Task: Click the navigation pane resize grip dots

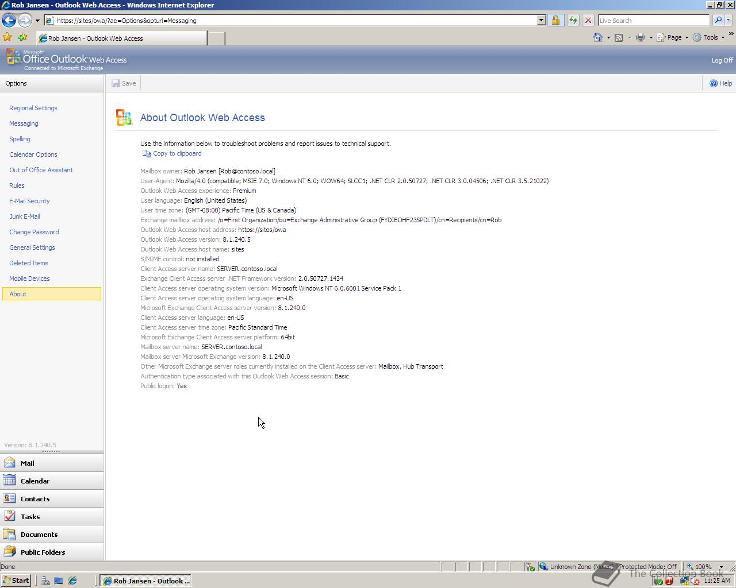Action: pos(51,451)
